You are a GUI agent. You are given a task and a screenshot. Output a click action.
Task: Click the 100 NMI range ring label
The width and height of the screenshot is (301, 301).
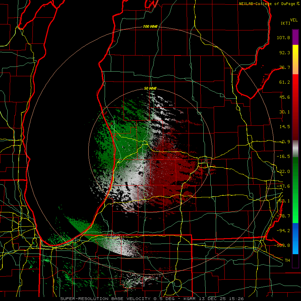tap(150, 26)
